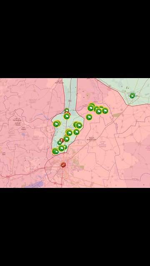Select the westernmost large flag in the eastern cluster
Viewport: 150px width, 266px height.
(90, 108)
